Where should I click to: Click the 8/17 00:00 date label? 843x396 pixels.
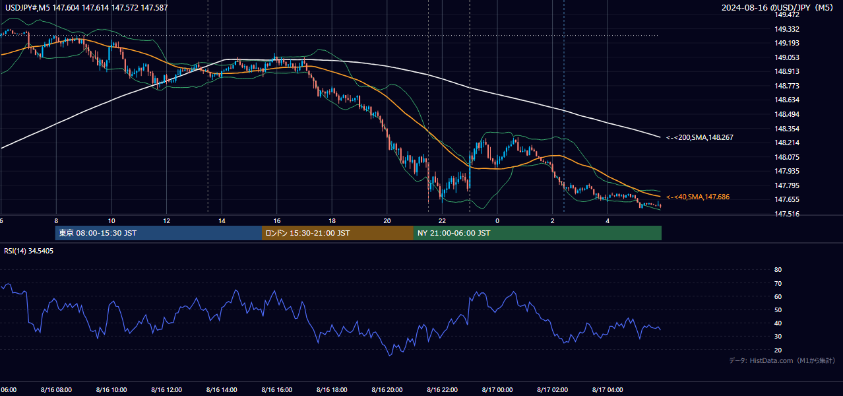click(497, 389)
